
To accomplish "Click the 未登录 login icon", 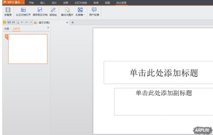I will pyautogui.click(x=8, y=10).
